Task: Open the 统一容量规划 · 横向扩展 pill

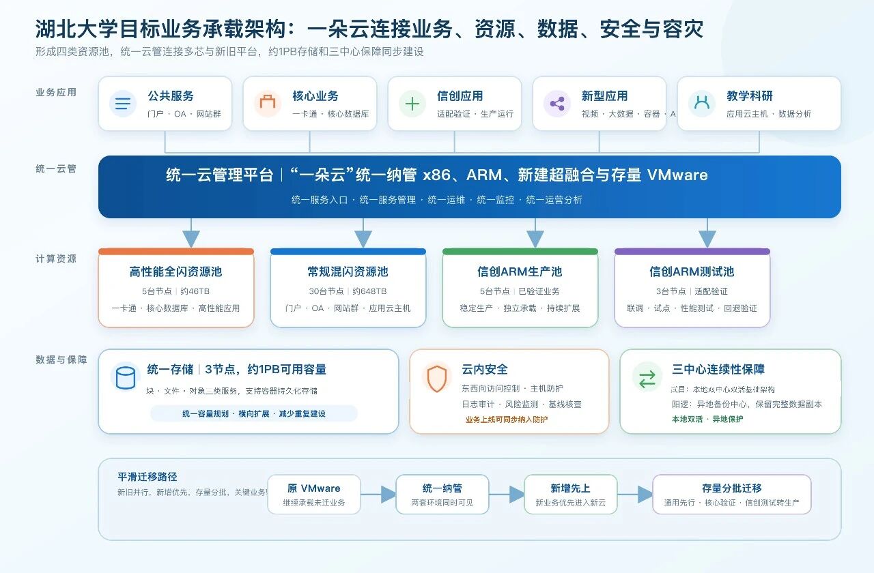Action: 254,413
